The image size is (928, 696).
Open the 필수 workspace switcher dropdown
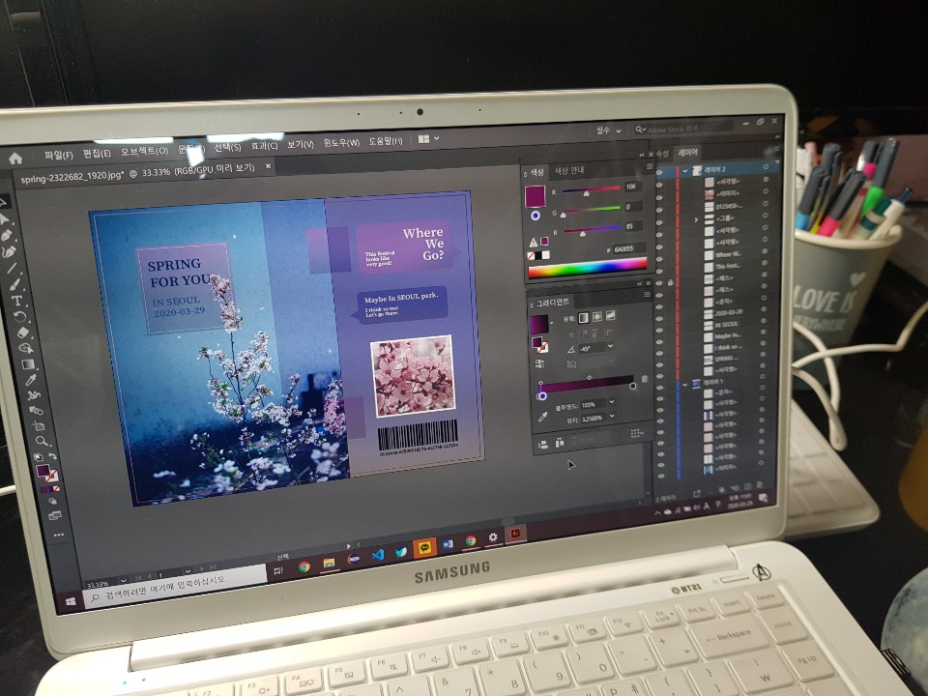608,130
